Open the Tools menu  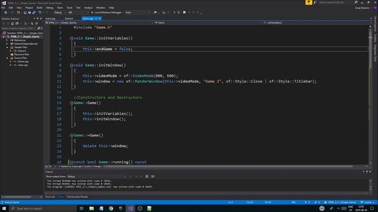[x=70, y=8]
